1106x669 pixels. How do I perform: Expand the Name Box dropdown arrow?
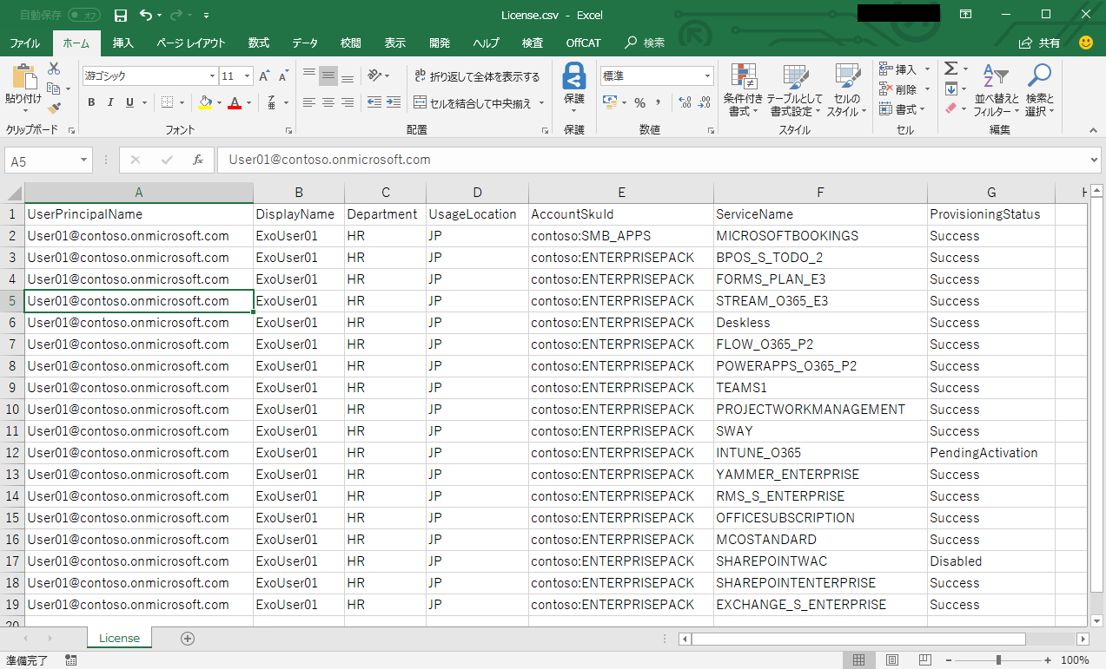tap(84, 161)
